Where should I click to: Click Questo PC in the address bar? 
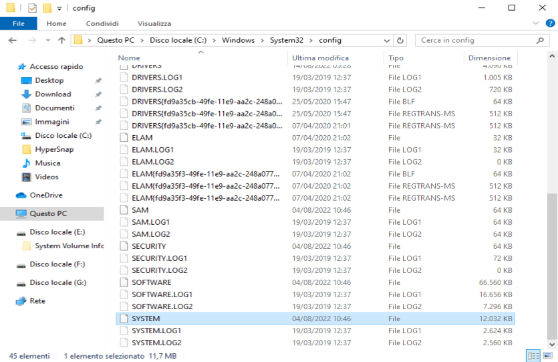coord(116,40)
